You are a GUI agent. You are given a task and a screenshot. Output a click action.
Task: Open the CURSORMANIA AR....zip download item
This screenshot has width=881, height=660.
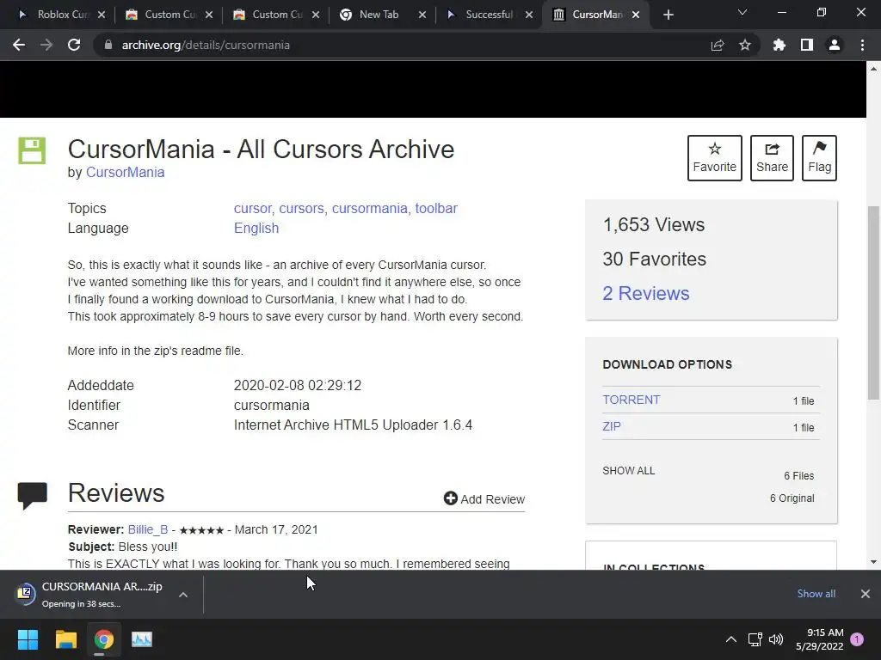89,594
